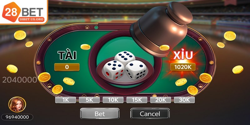Click the gold coin near the TÀI label

[85, 47]
